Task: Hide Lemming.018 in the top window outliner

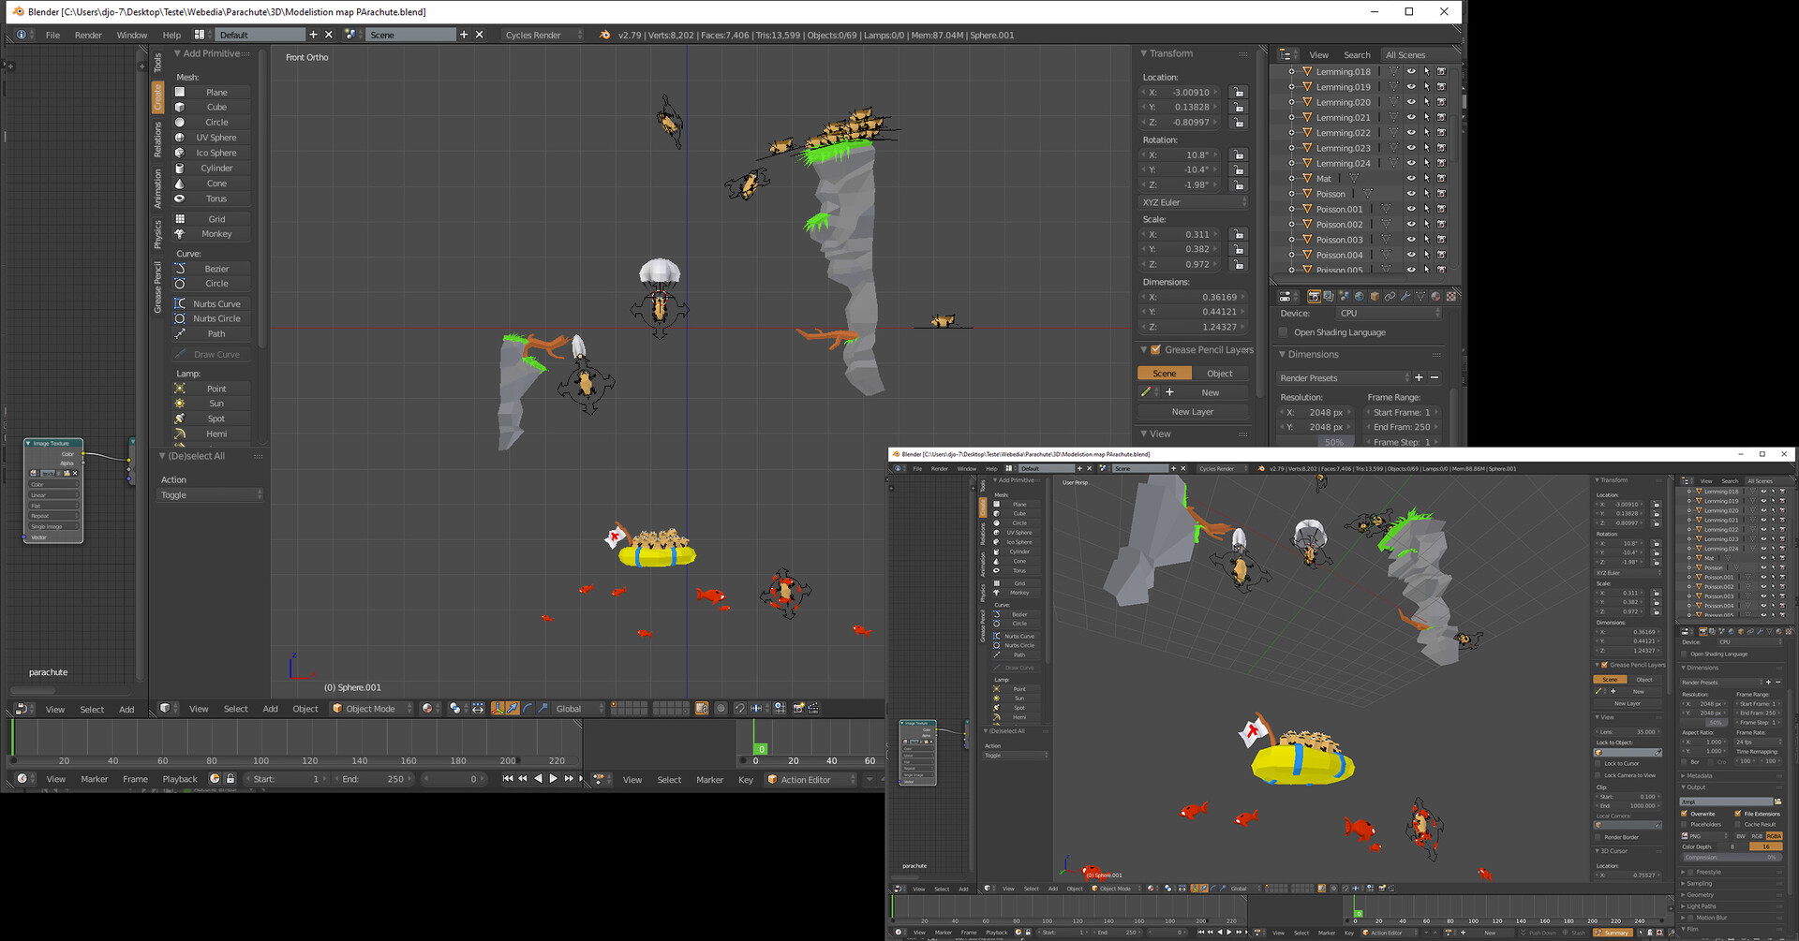Action: pos(1411,71)
